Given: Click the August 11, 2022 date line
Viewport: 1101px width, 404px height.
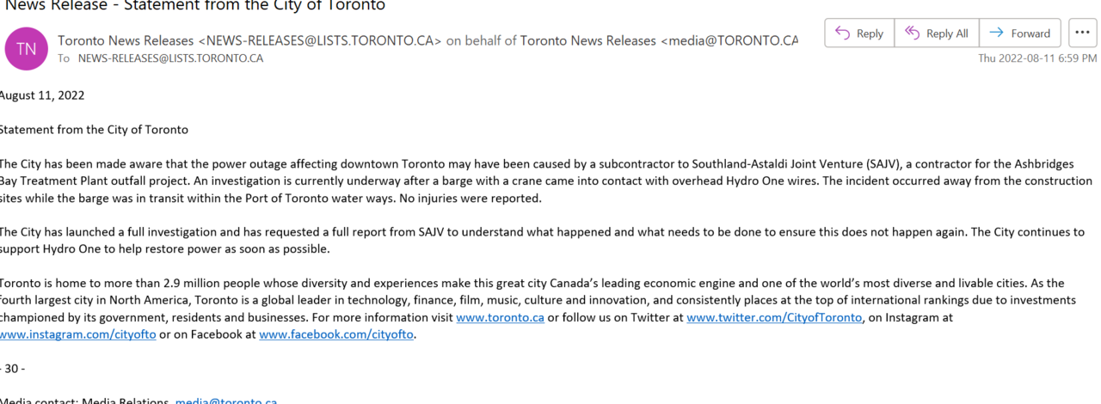Looking at the screenshot, I should (x=42, y=95).
